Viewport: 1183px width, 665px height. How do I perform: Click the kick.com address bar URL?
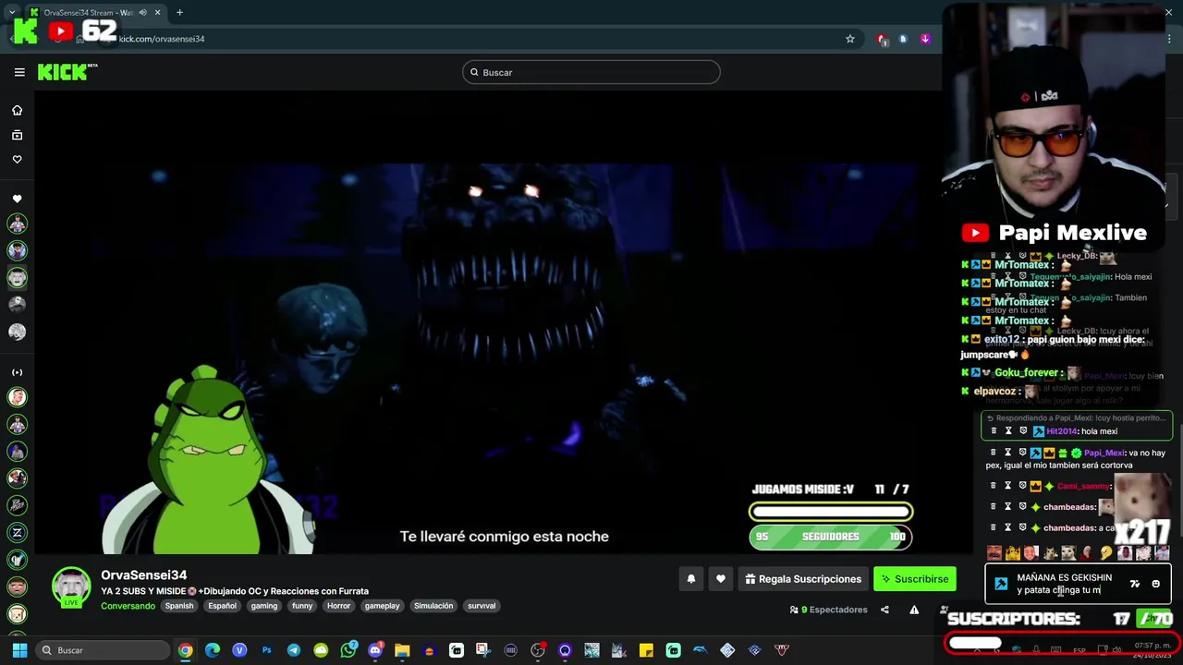[162, 39]
